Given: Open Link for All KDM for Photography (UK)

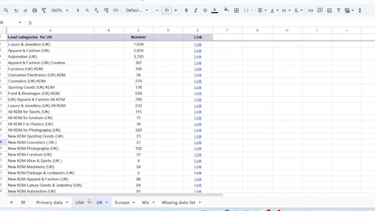Looking at the screenshot, I should click(198, 130).
